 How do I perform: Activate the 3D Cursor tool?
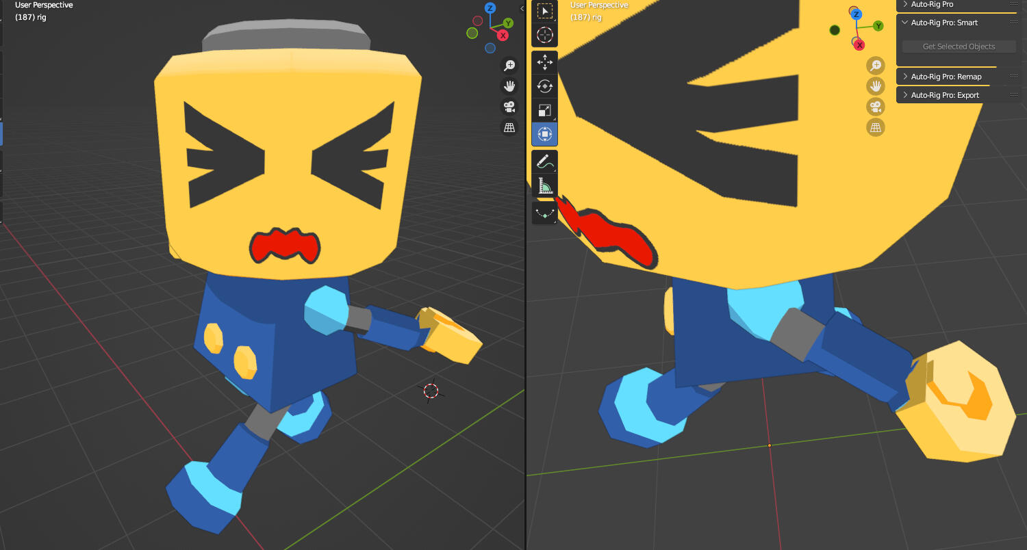click(544, 35)
